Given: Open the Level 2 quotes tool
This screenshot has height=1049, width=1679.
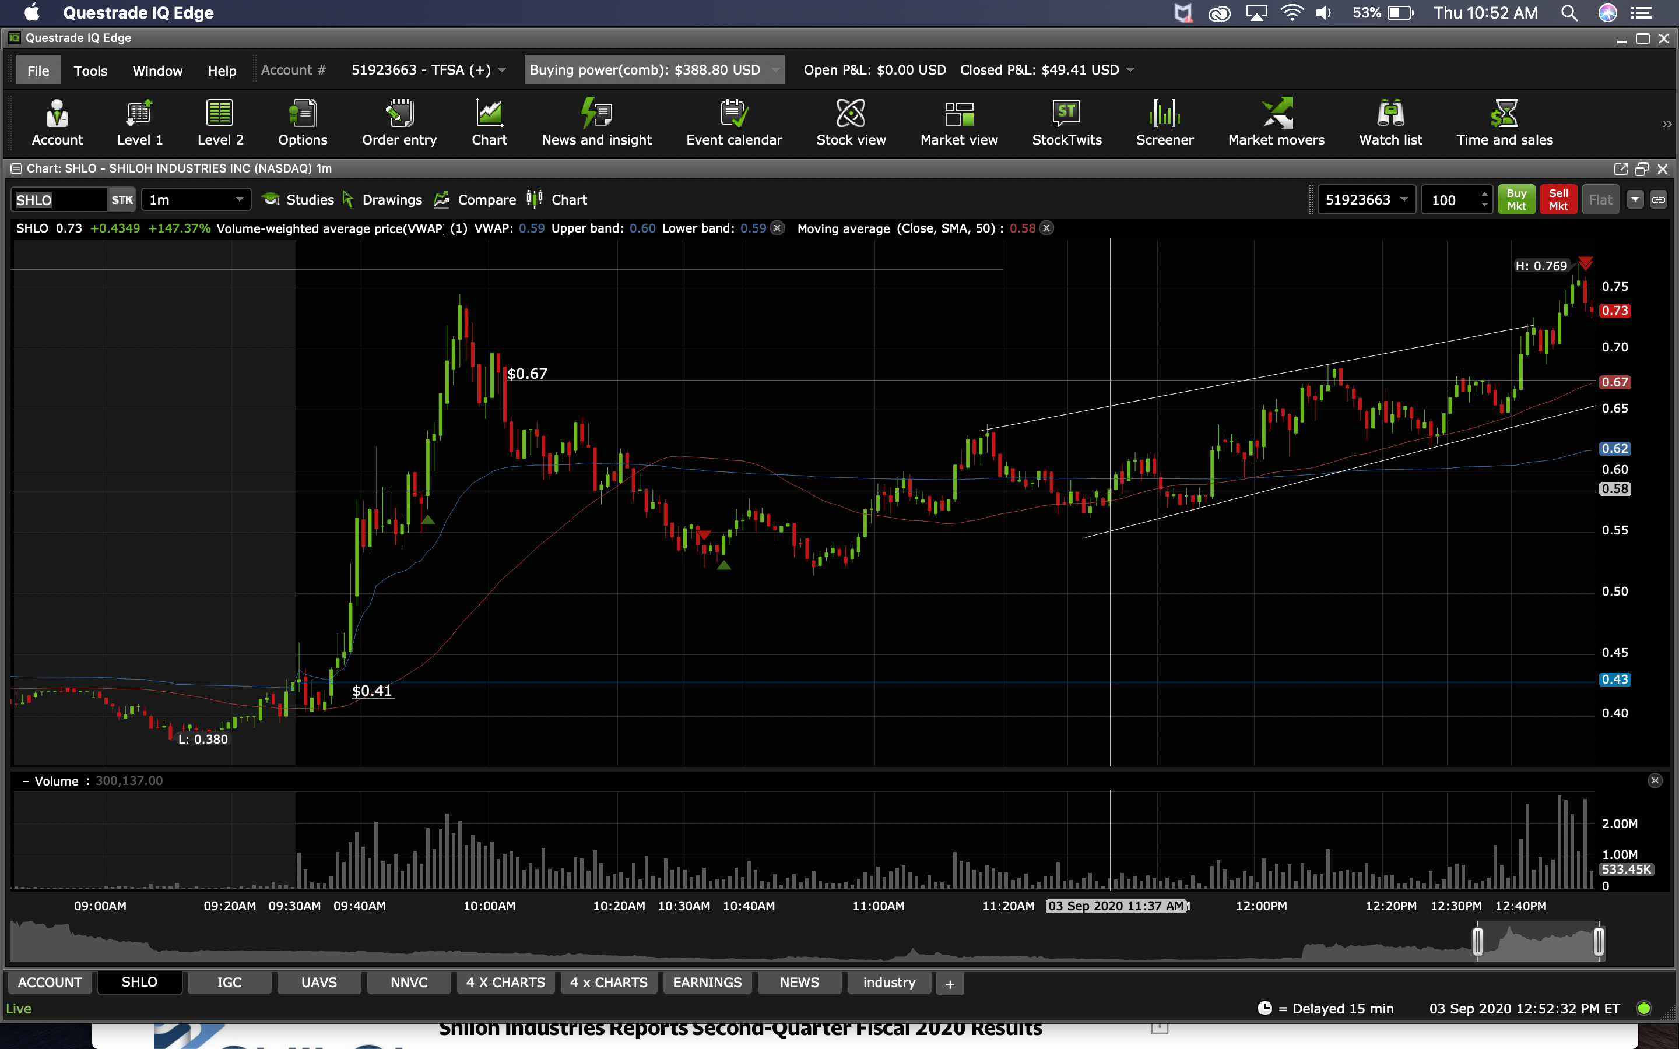Looking at the screenshot, I should 220,123.
